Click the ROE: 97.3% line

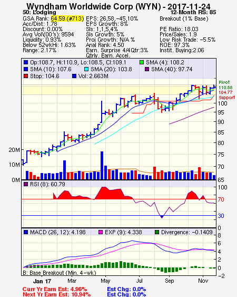tap(174, 45)
